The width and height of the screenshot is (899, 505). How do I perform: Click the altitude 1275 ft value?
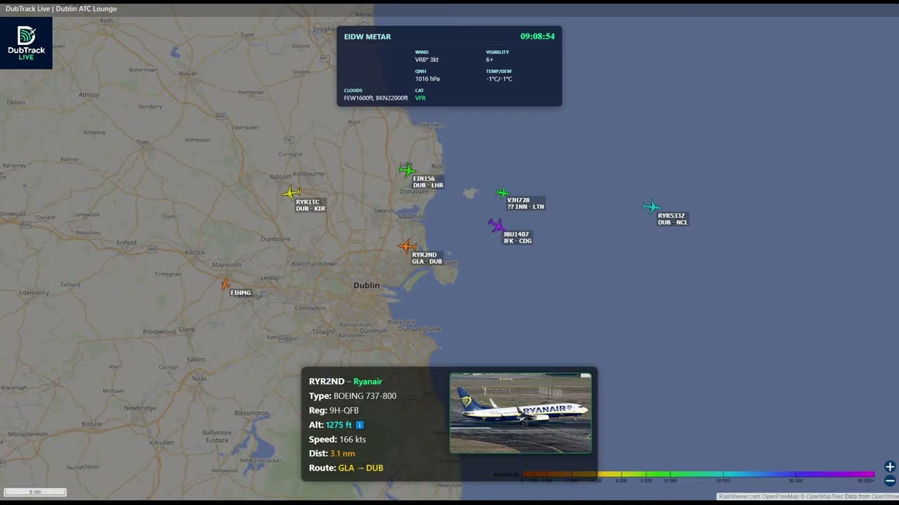(x=339, y=425)
